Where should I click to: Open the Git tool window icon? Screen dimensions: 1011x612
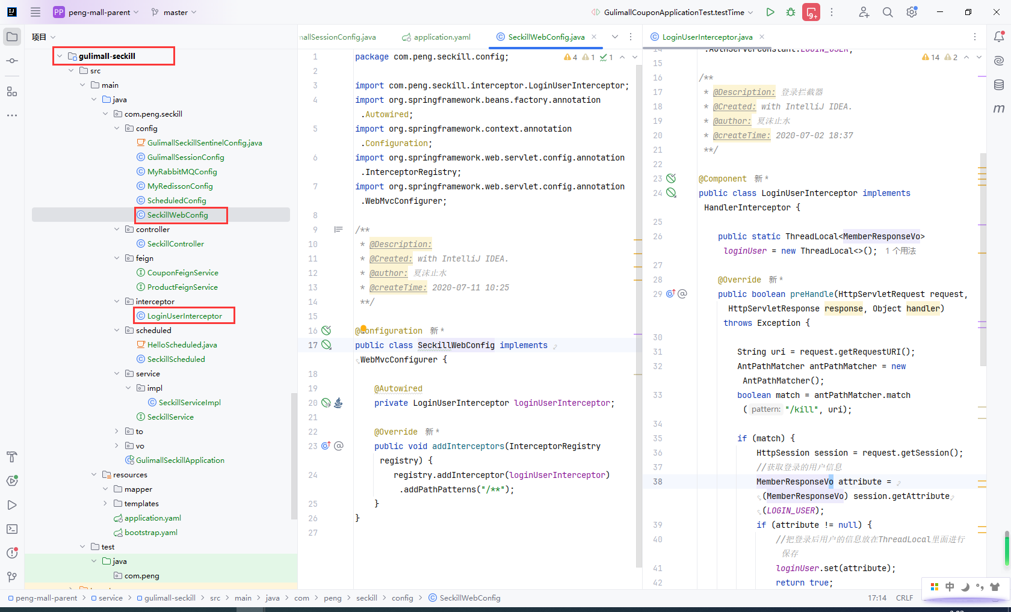(12, 577)
